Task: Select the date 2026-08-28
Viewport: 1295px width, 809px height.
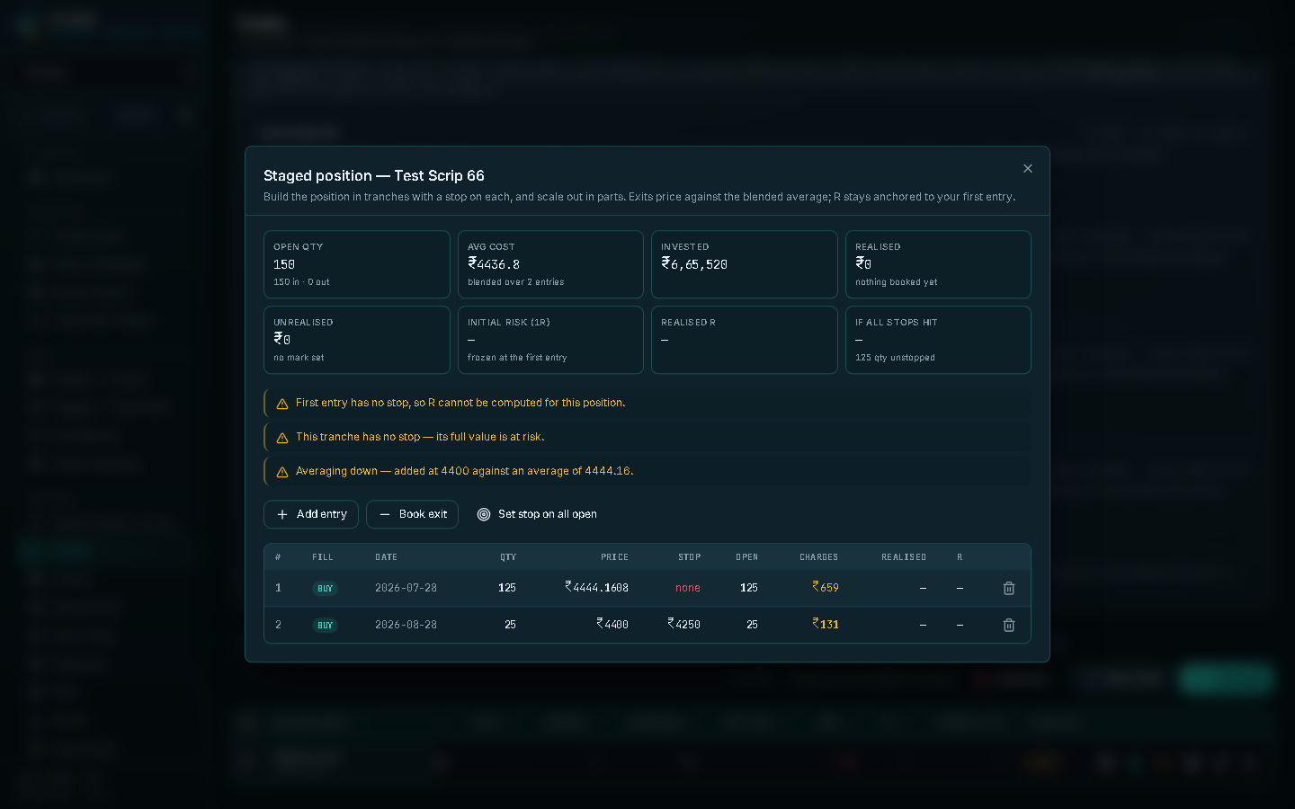Action: coord(406,625)
